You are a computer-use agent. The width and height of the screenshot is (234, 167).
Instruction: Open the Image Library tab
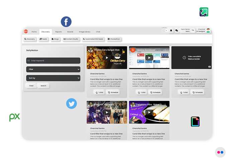coord(85,32)
